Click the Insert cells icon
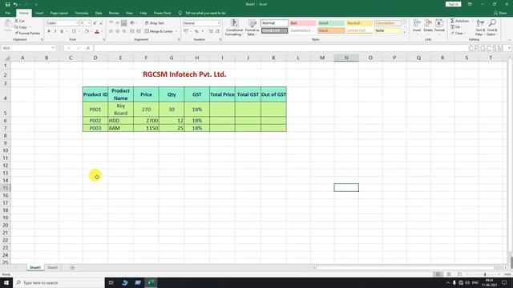513x288 pixels. pos(417,23)
